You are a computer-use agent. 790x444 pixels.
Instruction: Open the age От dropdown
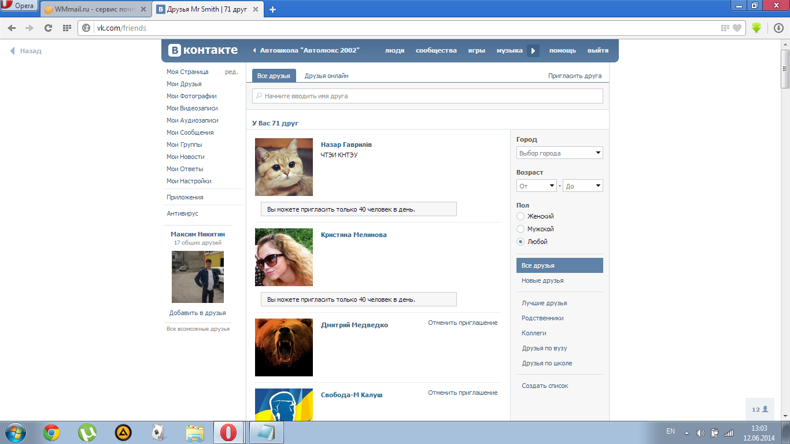pyautogui.click(x=537, y=186)
